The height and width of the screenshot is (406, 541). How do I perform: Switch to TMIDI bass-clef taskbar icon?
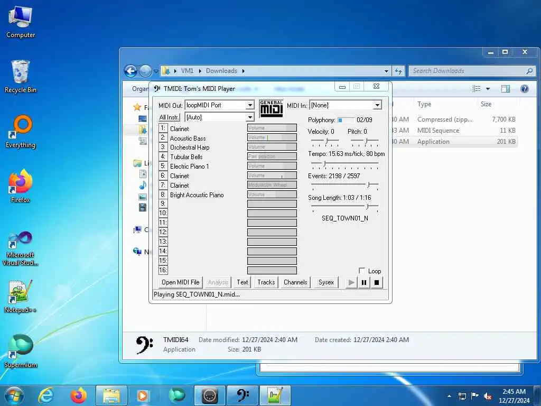[242, 395]
